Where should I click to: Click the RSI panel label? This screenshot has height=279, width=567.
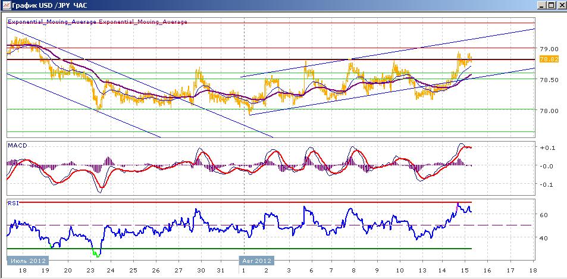[x=12, y=203]
